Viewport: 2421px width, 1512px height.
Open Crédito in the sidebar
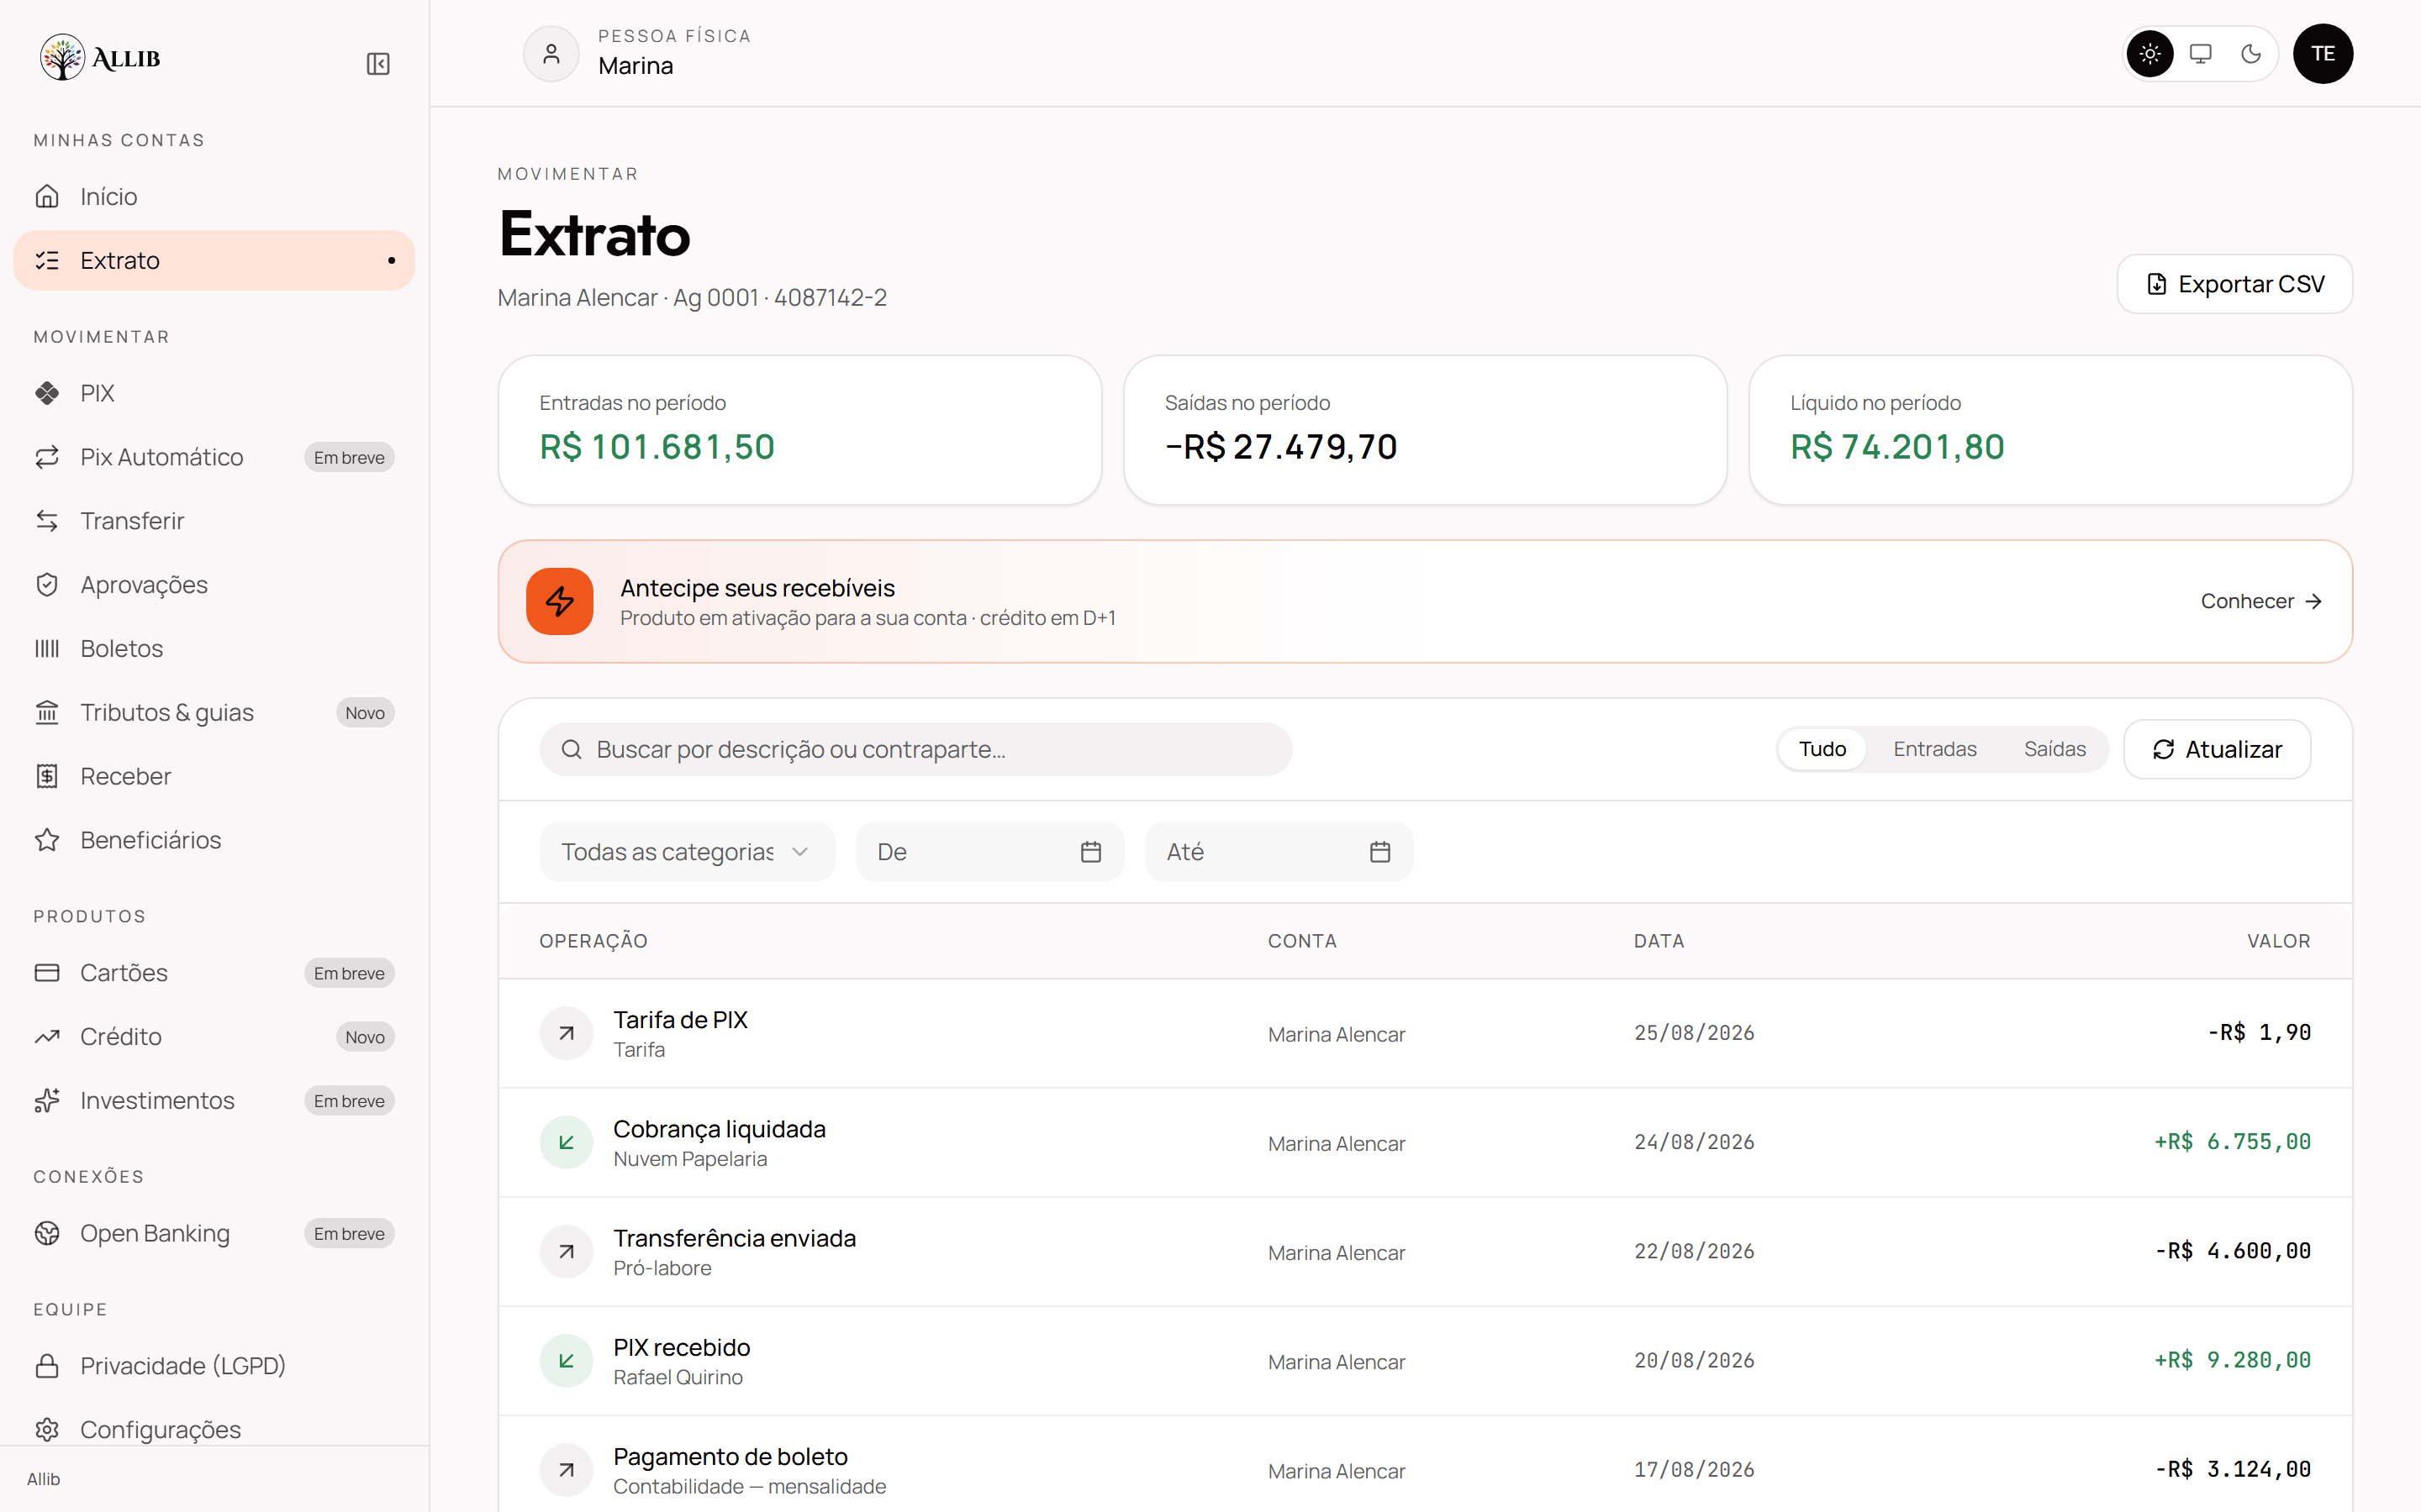[x=214, y=1037]
